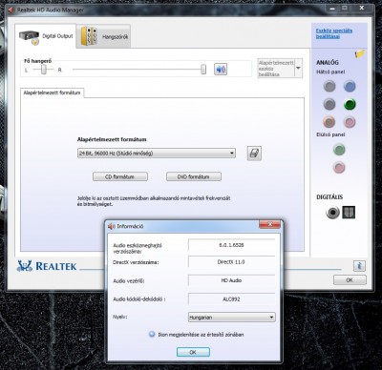Screen dimensions: 382x370
Task: Select the grey top-left rear panel jack
Action: coord(329,86)
